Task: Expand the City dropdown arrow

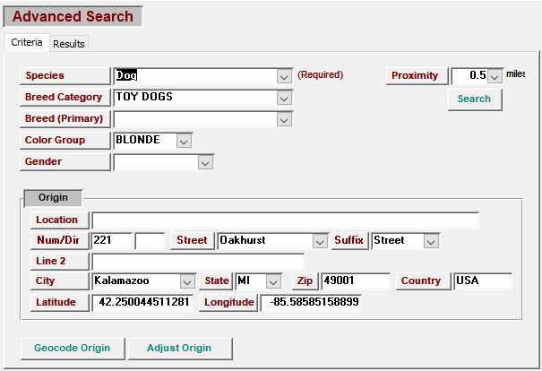Action: tap(187, 281)
